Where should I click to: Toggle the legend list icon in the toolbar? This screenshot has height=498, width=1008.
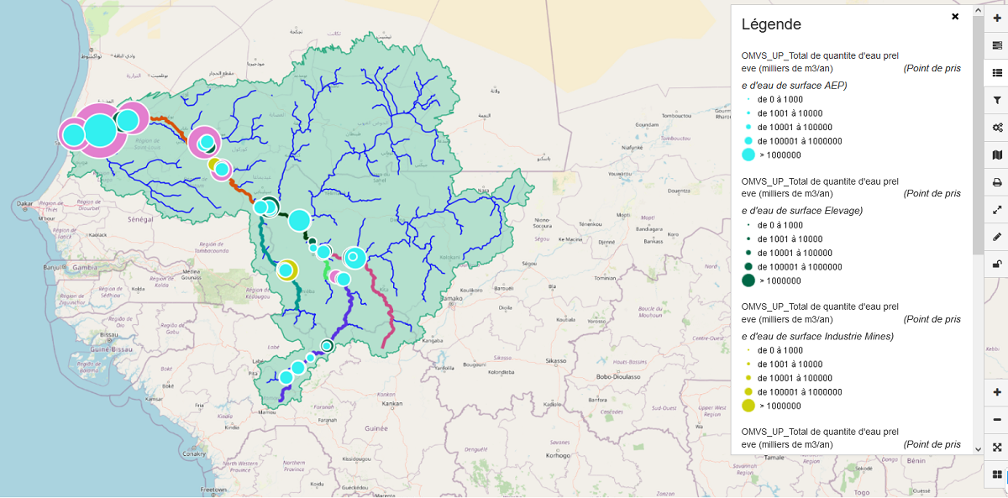click(997, 72)
